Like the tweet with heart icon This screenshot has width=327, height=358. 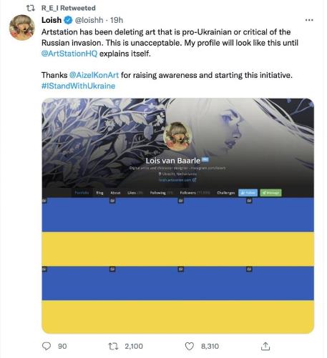(190, 346)
